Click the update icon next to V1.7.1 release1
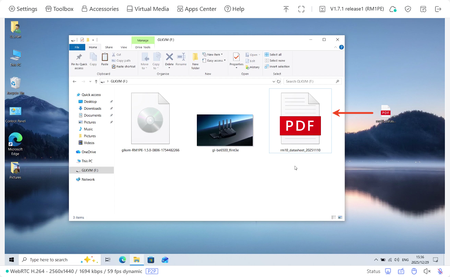The height and width of the screenshot is (277, 450). tap(322, 9)
